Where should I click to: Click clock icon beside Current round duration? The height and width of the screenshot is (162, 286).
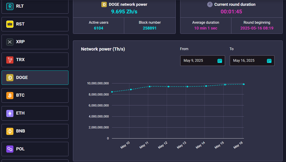point(210,4)
